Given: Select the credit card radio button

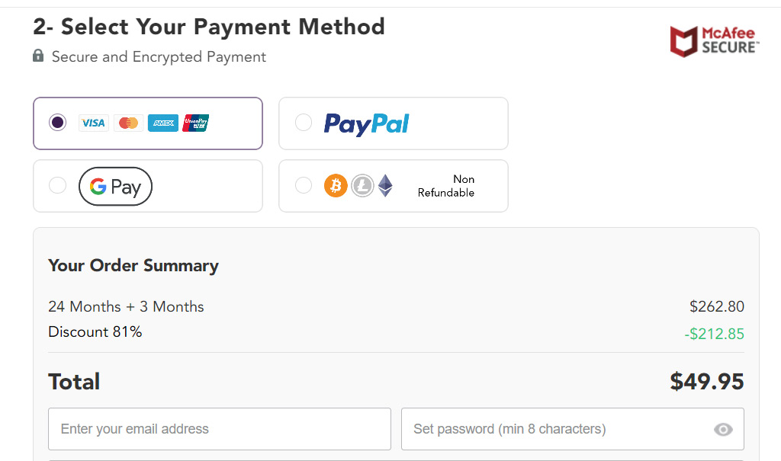Looking at the screenshot, I should tap(57, 123).
